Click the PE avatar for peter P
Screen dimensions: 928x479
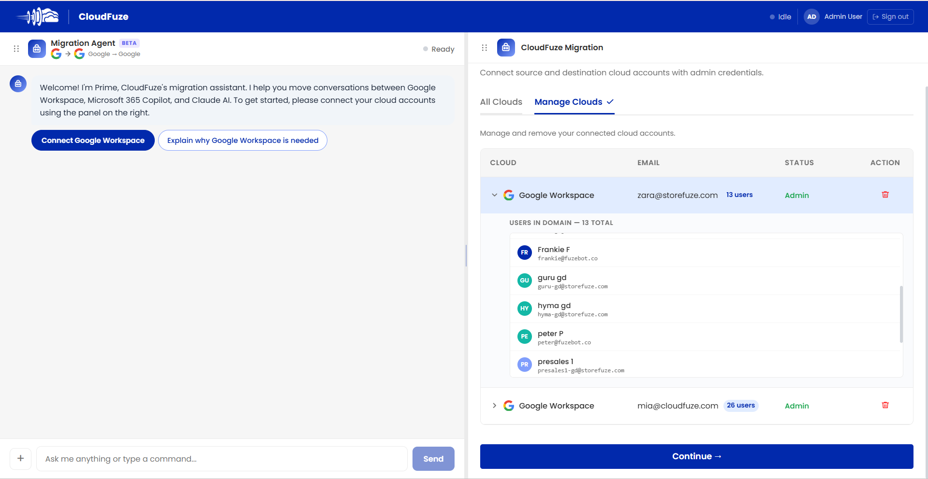tap(525, 337)
